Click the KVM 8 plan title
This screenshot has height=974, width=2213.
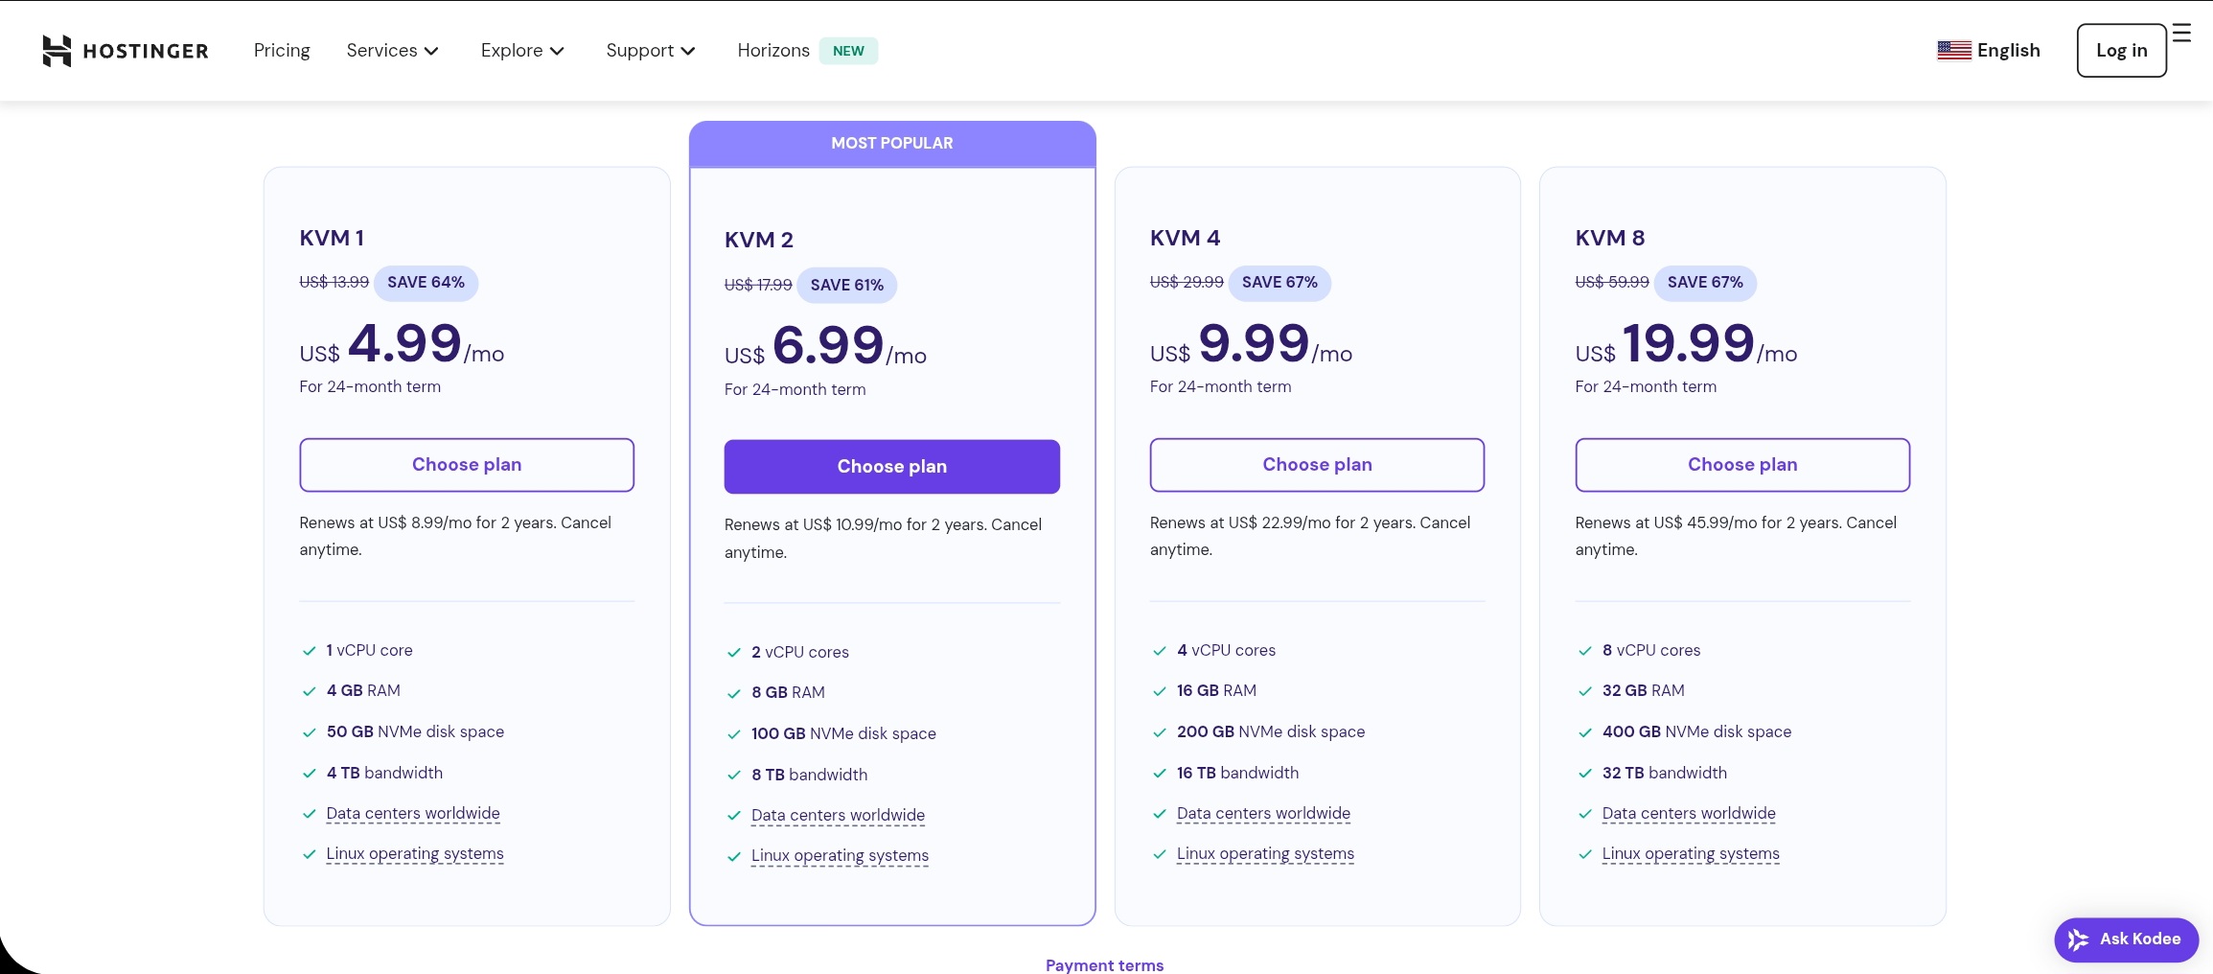(1610, 239)
